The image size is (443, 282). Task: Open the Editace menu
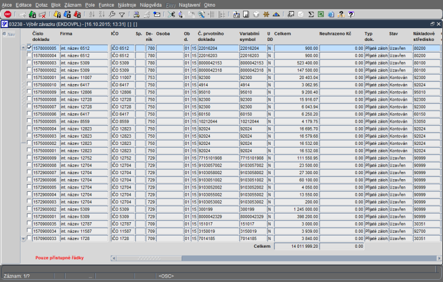[x=23, y=5]
